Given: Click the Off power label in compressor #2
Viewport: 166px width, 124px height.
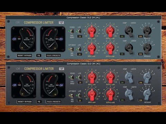Looking at the screenshot, I should pyautogui.click(x=18, y=69).
